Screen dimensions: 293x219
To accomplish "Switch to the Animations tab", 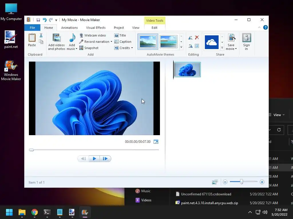I will click(69, 28).
